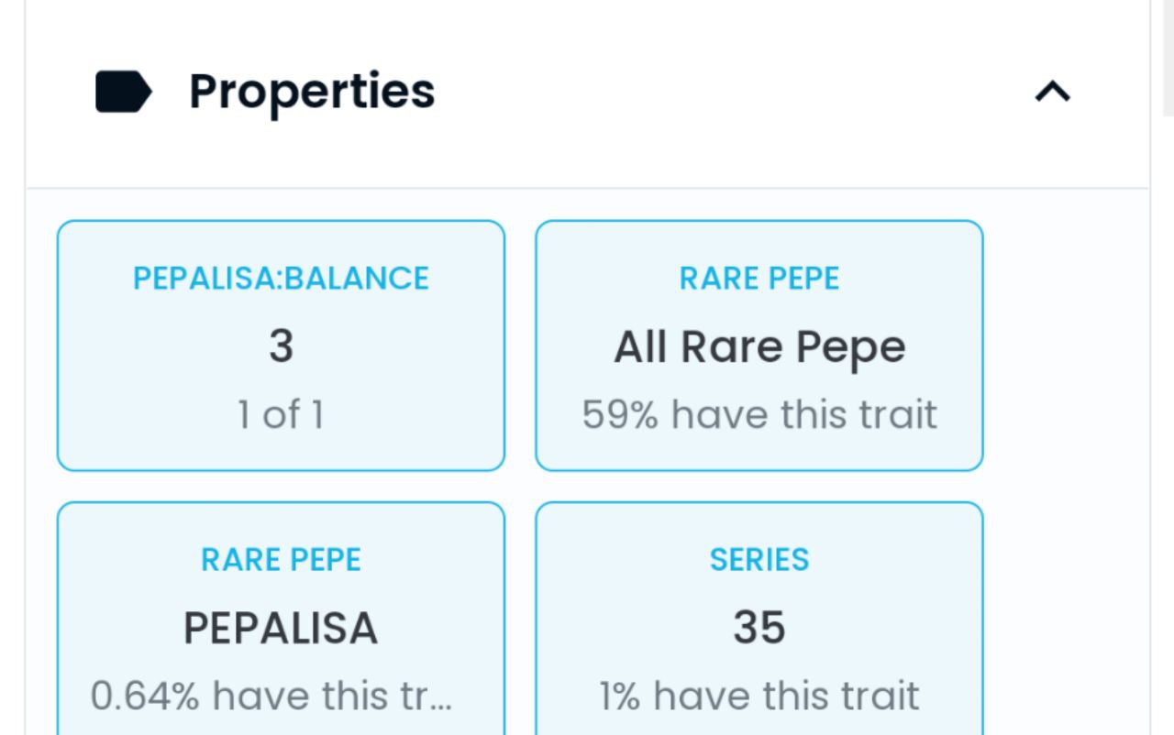The height and width of the screenshot is (735, 1174).
Task: Select the All Rare Pepe value text
Action: tap(759, 348)
